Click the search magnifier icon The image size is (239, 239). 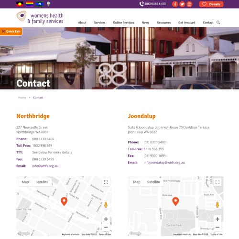pos(218,22)
